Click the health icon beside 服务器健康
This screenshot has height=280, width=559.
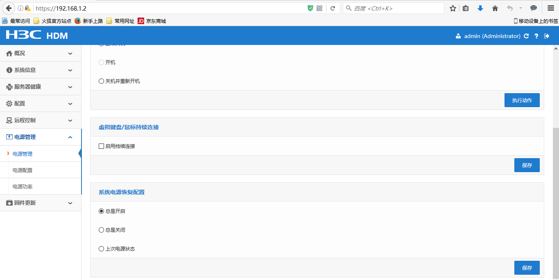9,87
